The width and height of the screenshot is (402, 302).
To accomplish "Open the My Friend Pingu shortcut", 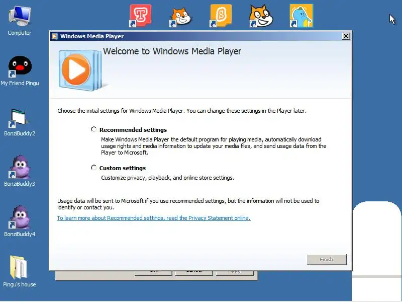I will click(x=20, y=71).
